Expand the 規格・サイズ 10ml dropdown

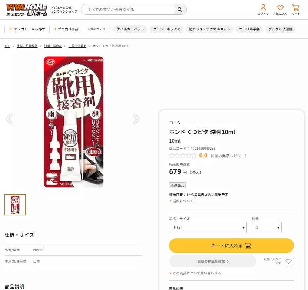(208, 227)
